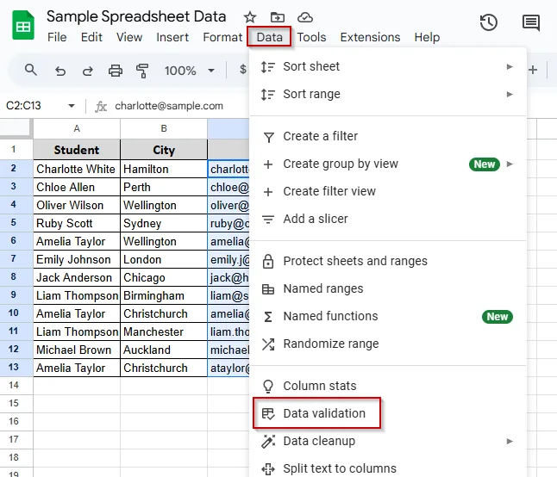This screenshot has width=557, height=477.
Task: Click the move to folder icon
Action: 277,17
